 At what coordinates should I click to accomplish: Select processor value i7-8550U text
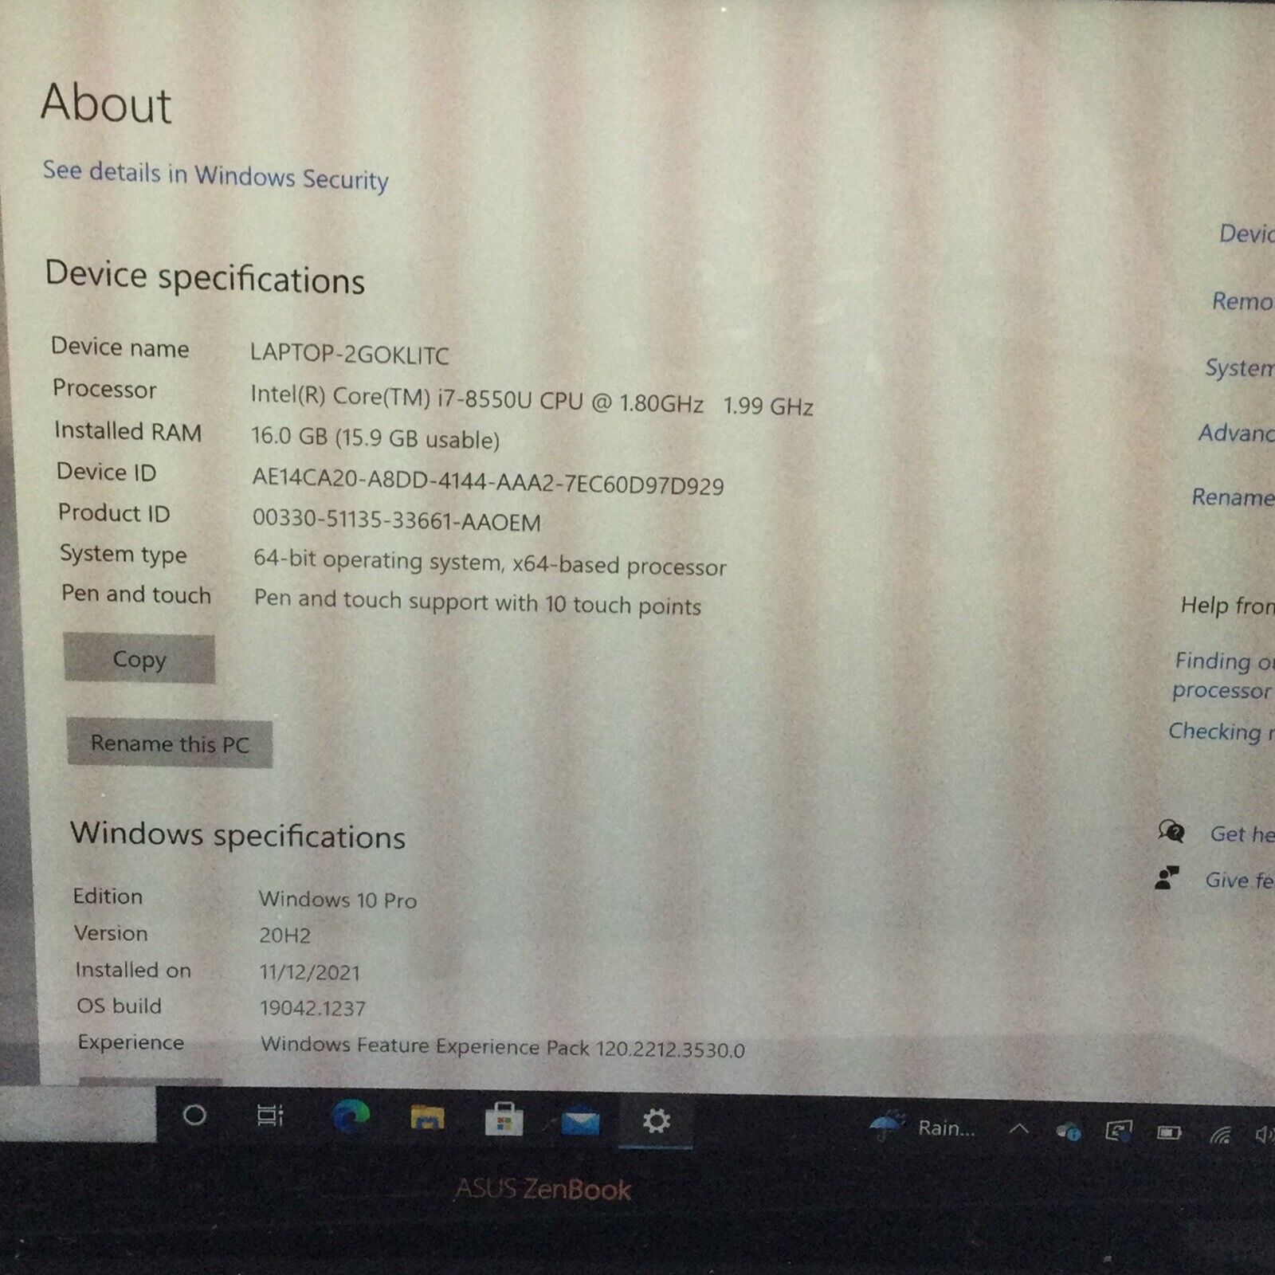click(x=532, y=400)
